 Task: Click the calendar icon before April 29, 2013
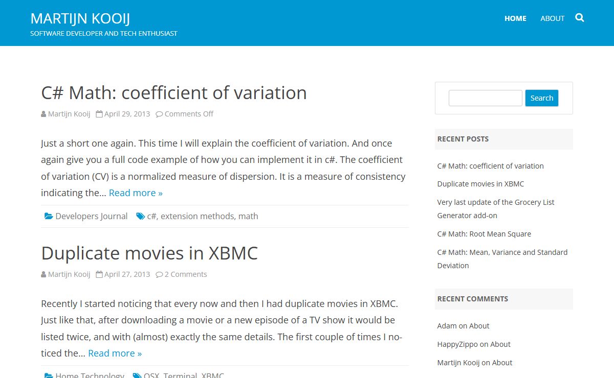tap(99, 114)
